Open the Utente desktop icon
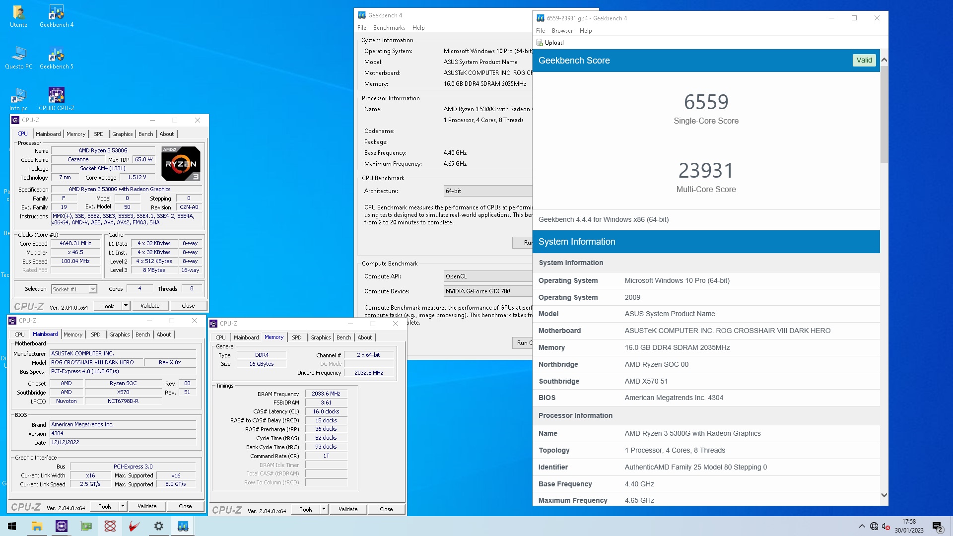This screenshot has width=953, height=536. coord(18,16)
